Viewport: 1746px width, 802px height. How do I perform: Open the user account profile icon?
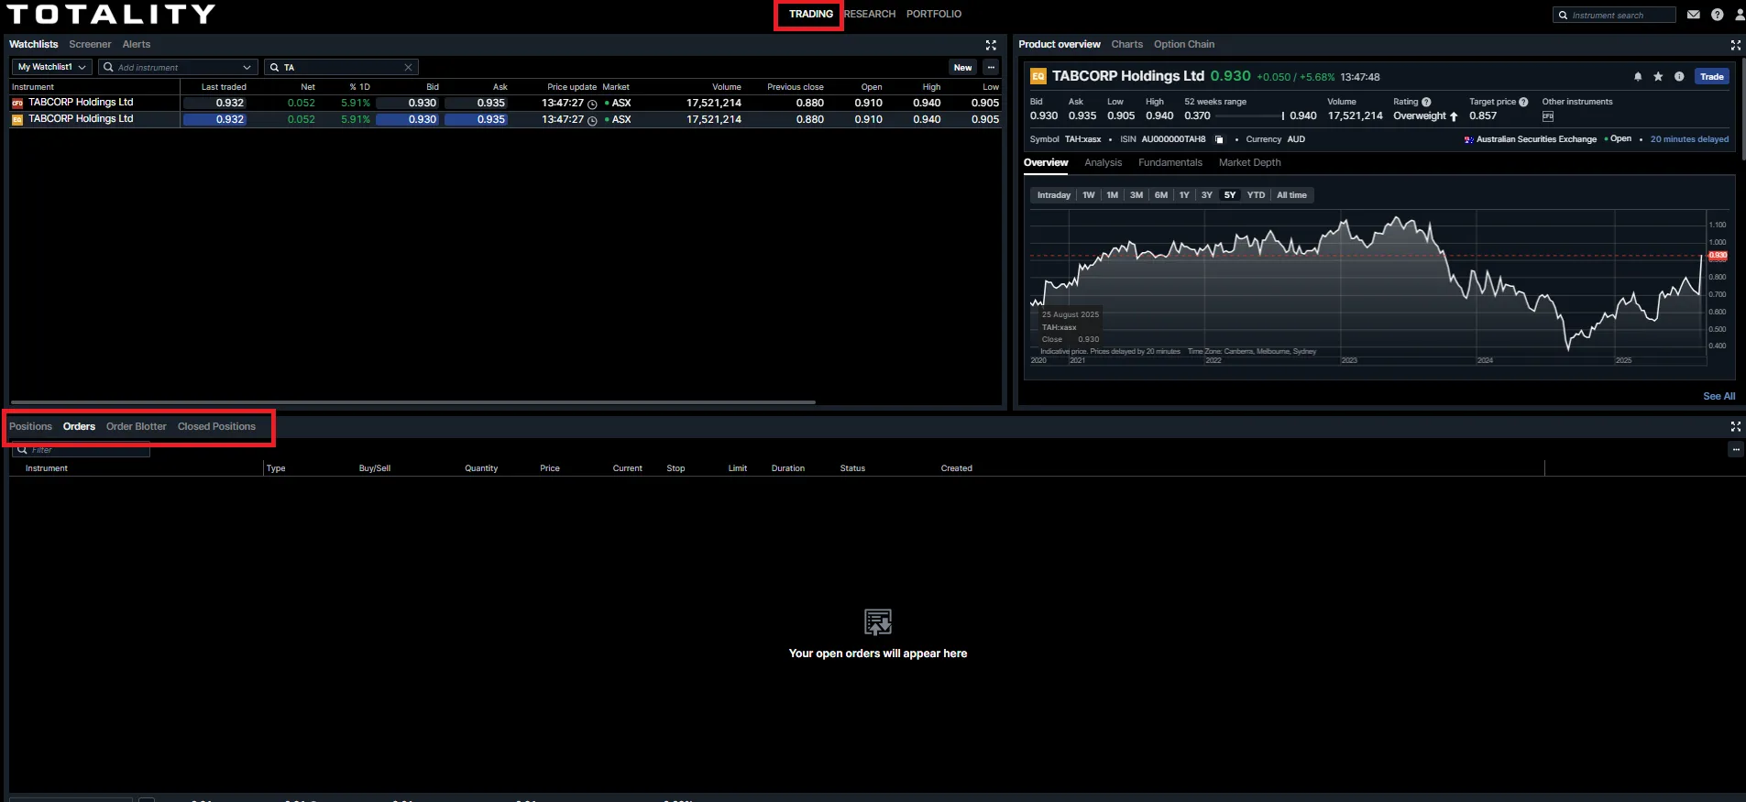pyautogui.click(x=1740, y=15)
